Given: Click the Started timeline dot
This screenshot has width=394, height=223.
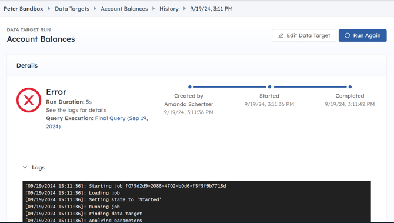Looking at the screenshot, I should point(269,86).
